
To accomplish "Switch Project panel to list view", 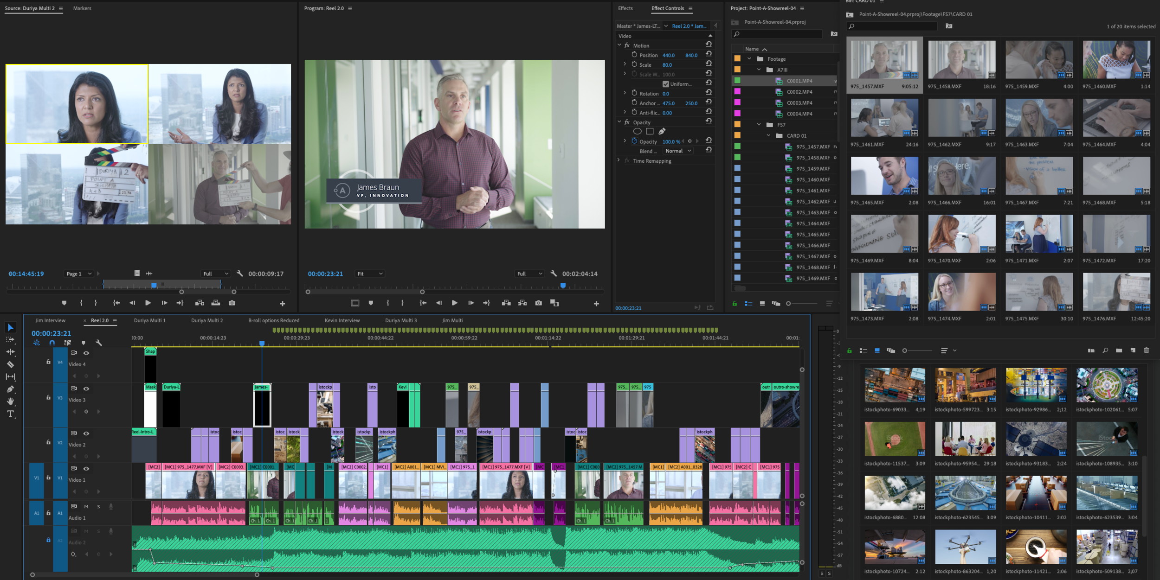I will click(x=748, y=304).
